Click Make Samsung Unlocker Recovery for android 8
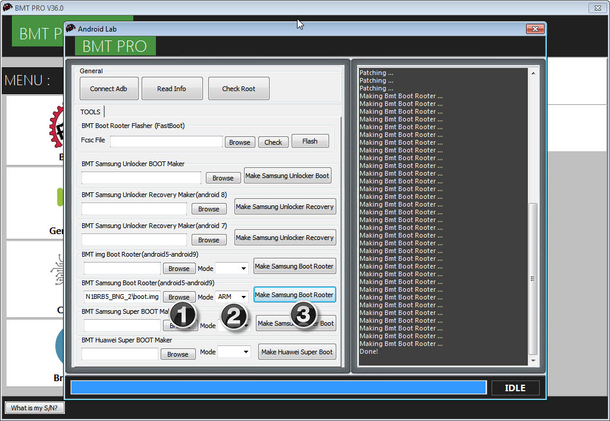The image size is (610, 421). coord(285,207)
